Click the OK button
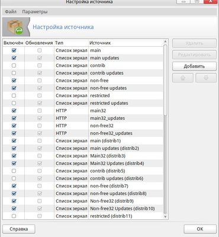Screen dimensions: 219x237 [x=200, y=229]
